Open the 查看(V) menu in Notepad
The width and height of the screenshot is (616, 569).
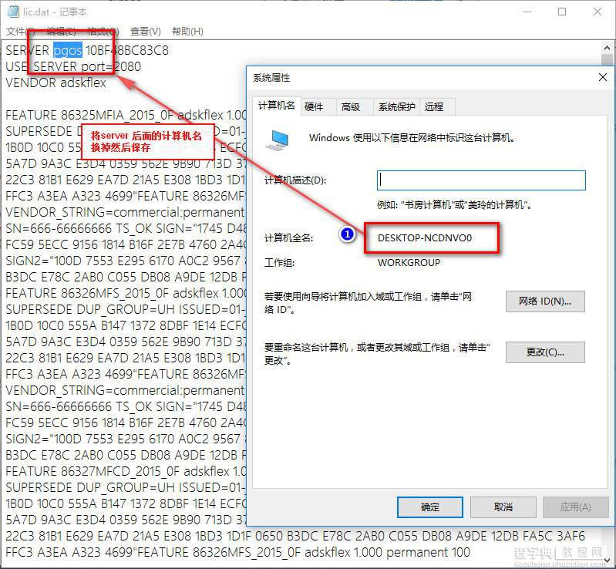tap(146, 32)
